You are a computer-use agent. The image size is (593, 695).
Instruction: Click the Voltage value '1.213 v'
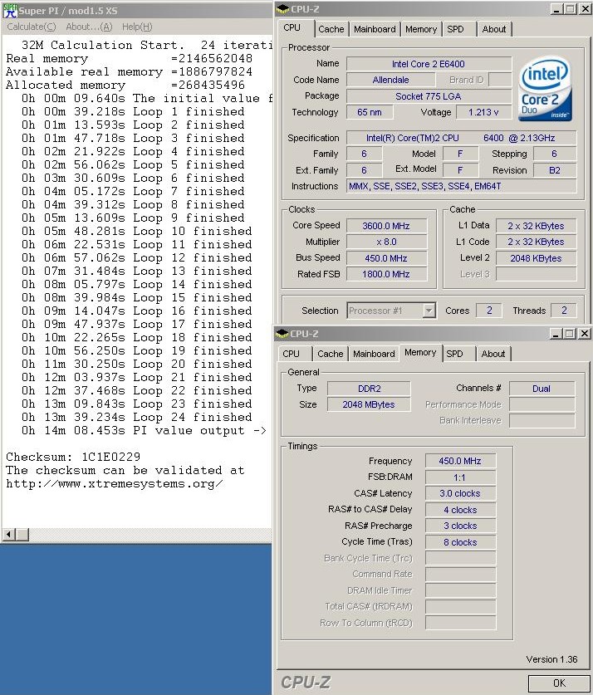point(483,112)
